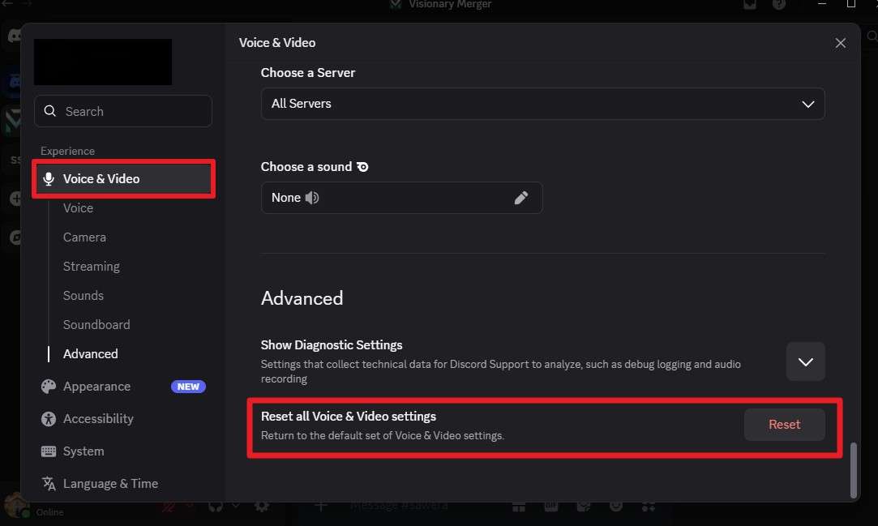Image resolution: width=878 pixels, height=526 pixels.
Task: Click the Experience section label in sidebar
Action: coord(67,151)
